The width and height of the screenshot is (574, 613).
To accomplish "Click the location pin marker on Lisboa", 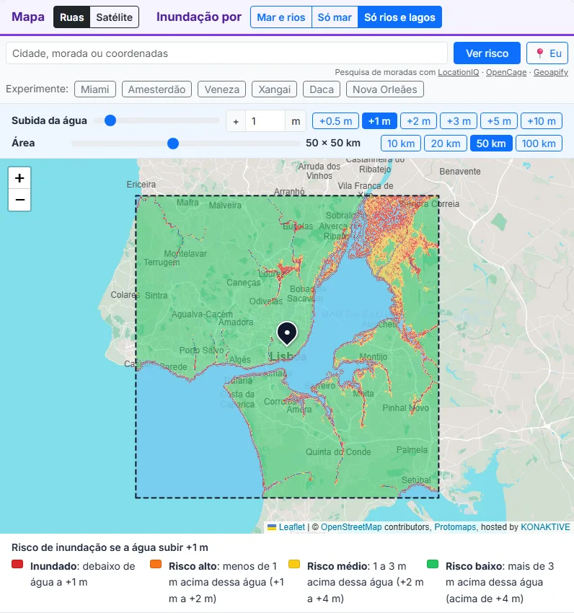I will [287, 333].
